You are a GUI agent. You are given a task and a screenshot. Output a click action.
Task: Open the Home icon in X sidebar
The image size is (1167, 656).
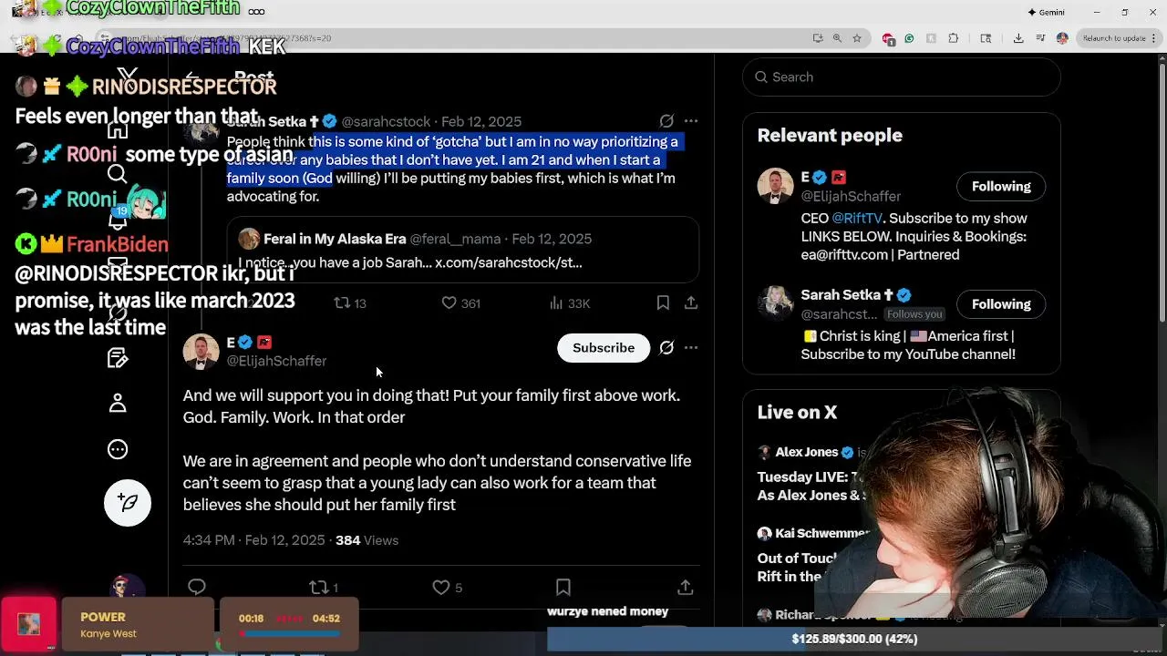(118, 130)
